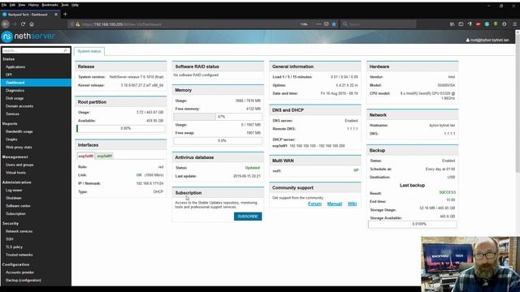Click the Pocket save icon in the address bar
520x292 pixels.
point(327,24)
